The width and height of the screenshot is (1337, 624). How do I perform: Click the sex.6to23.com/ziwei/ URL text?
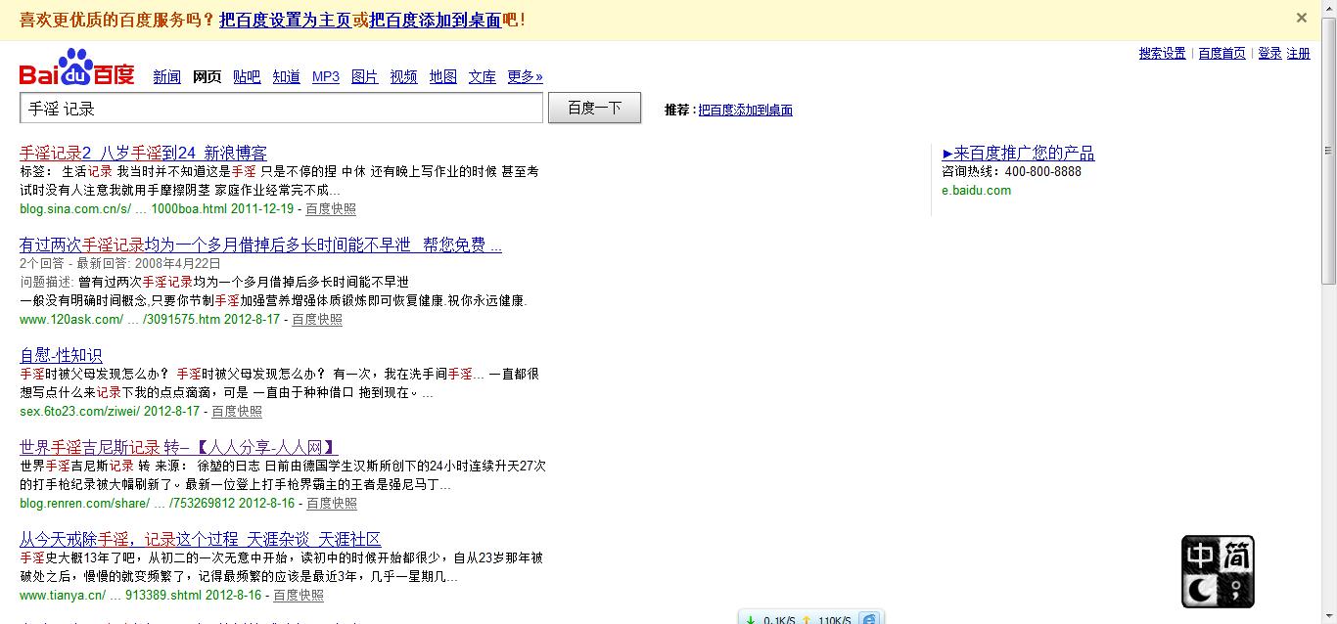[x=79, y=412]
